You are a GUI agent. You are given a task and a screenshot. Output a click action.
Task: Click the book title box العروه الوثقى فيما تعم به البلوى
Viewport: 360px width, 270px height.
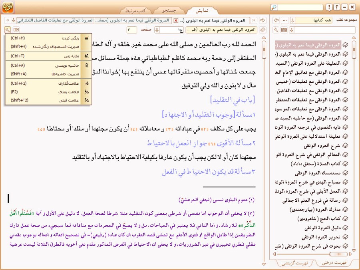(222, 30)
